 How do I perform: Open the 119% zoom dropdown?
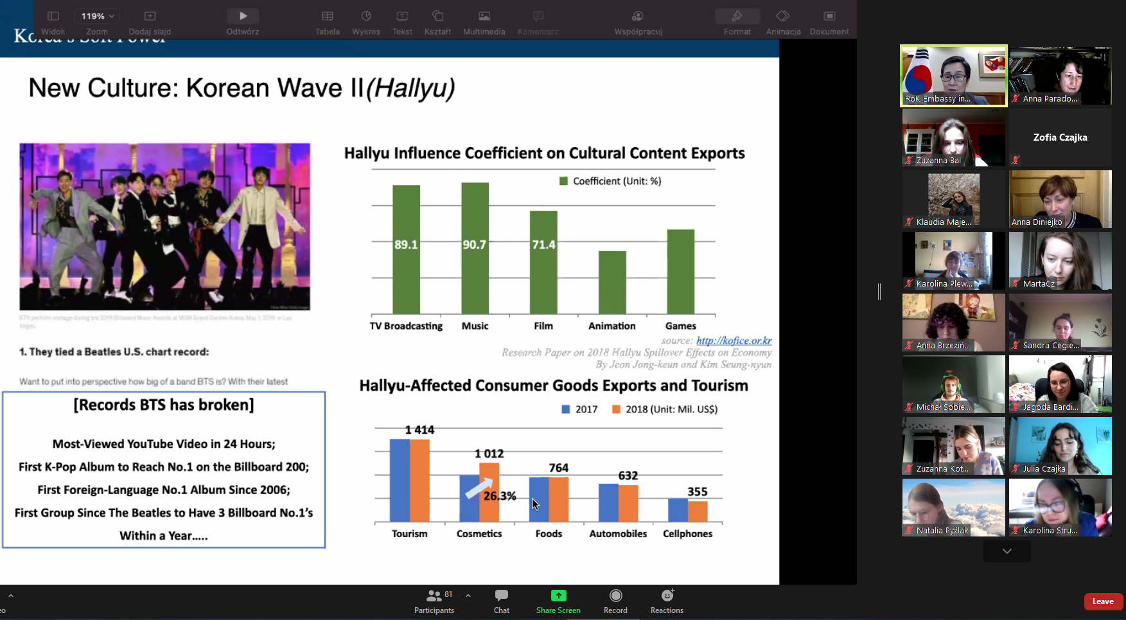click(x=96, y=16)
